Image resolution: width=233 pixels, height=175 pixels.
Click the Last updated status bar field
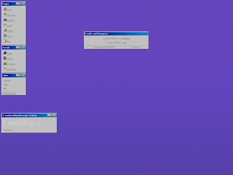(x=104, y=47)
